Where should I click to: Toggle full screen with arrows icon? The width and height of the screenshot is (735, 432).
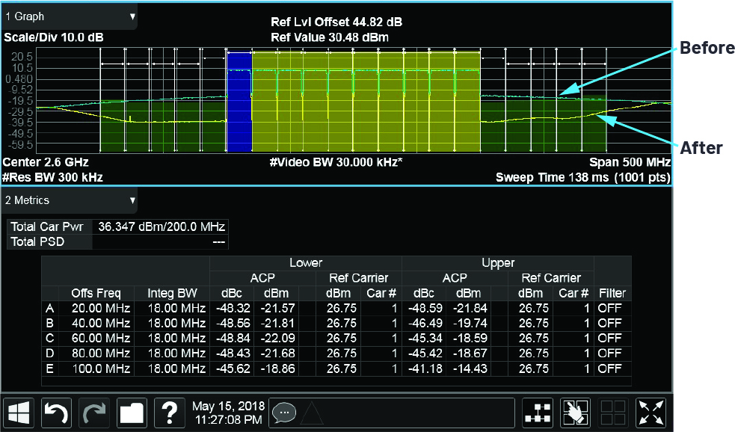click(x=650, y=413)
